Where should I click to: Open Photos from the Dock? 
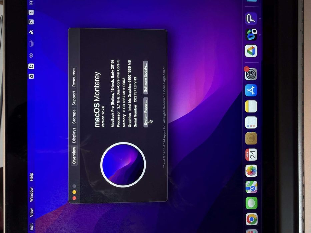(x=251, y=170)
